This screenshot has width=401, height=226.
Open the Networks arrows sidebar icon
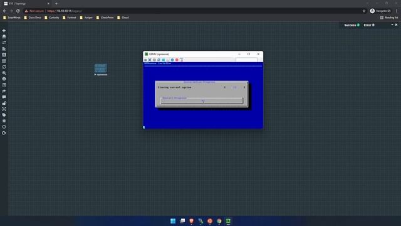(4, 43)
